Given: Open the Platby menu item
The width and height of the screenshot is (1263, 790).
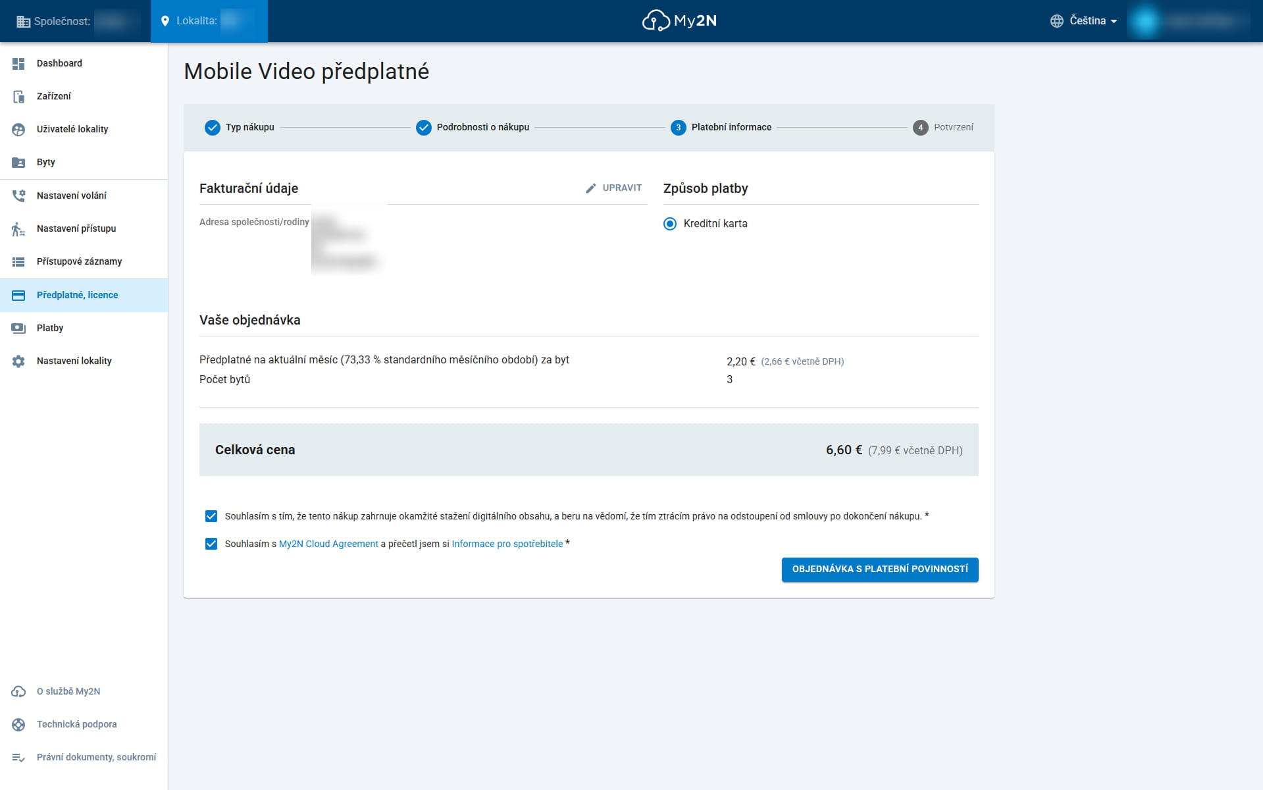Looking at the screenshot, I should pos(84,328).
